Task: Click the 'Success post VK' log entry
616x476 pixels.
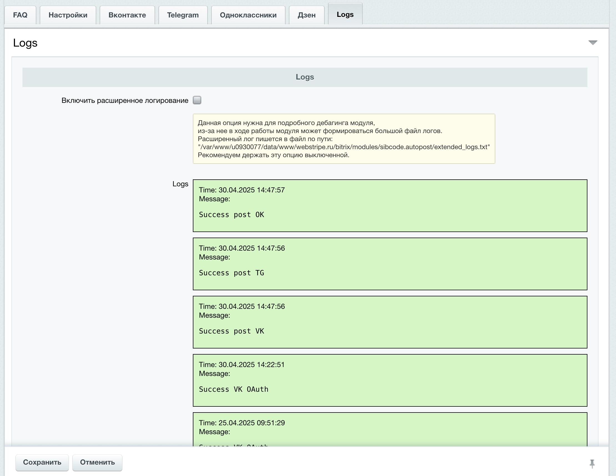Action: (x=390, y=322)
